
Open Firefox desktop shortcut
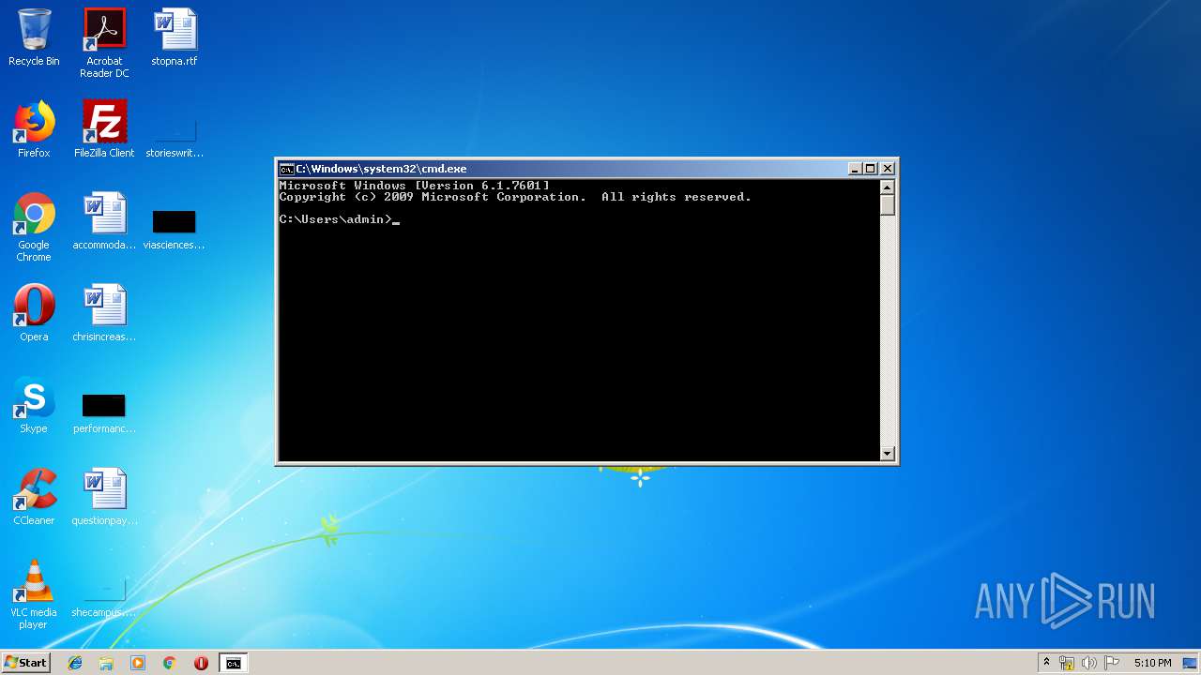click(34, 129)
